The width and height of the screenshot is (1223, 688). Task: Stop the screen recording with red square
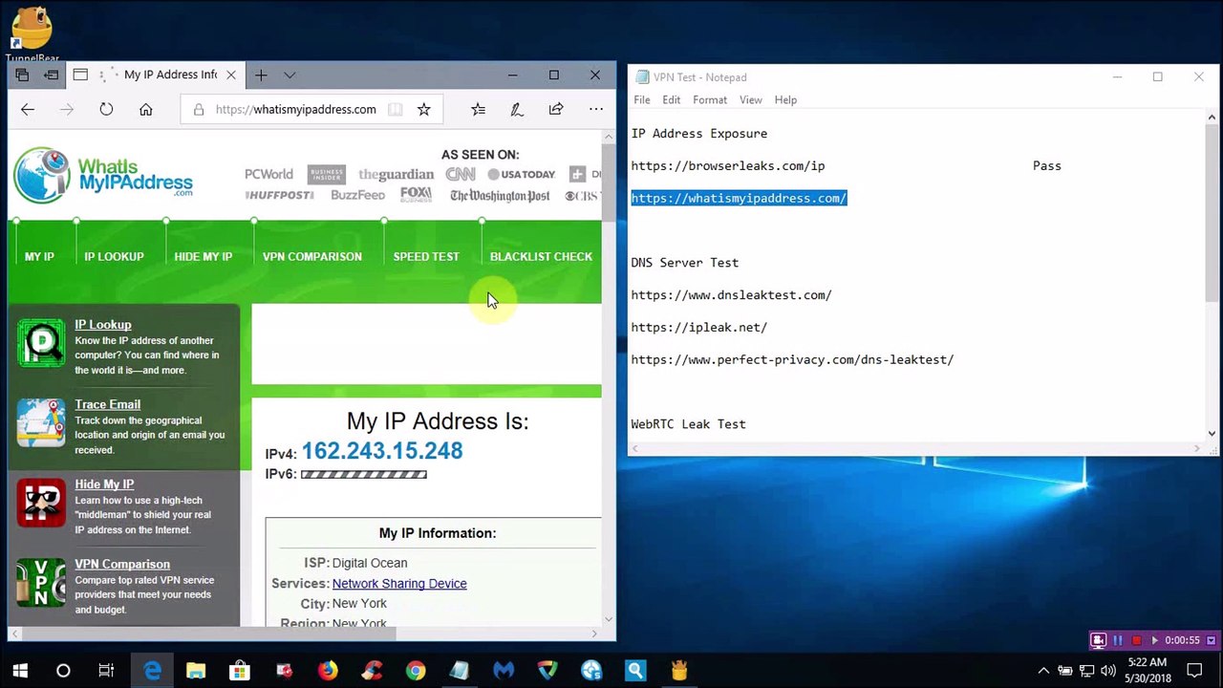[1136, 640]
